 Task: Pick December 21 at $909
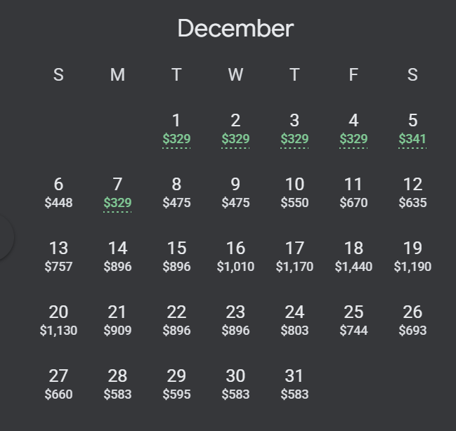[x=117, y=321]
